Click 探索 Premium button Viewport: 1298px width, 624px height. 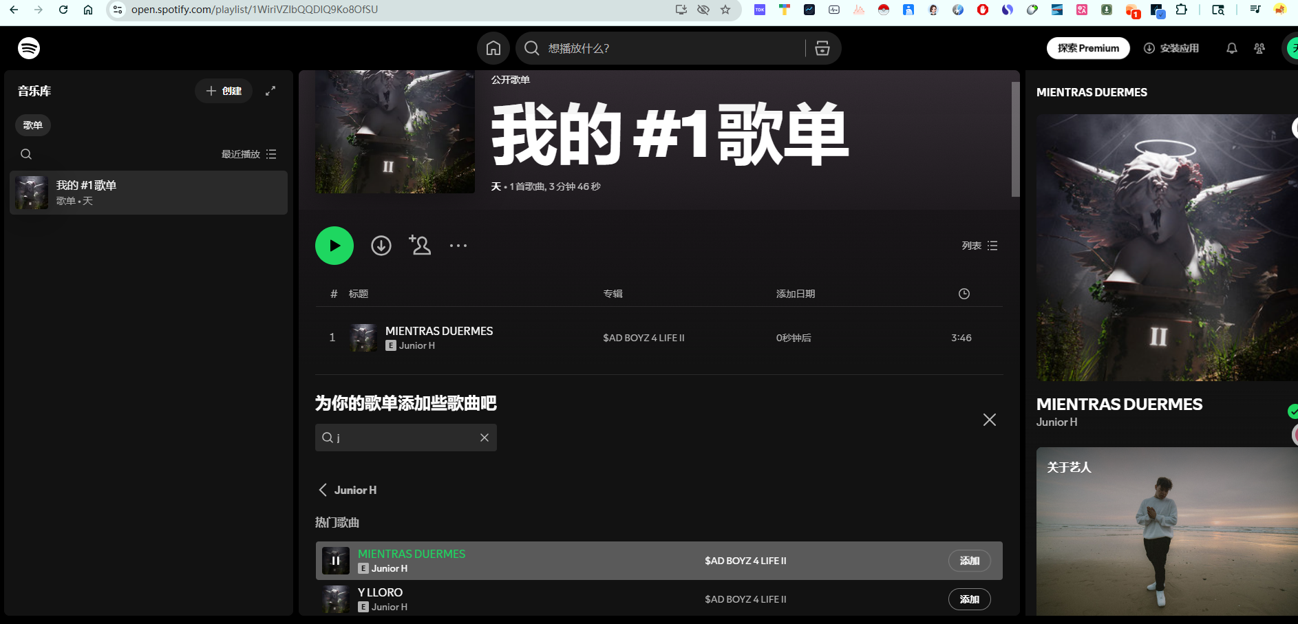coord(1088,48)
